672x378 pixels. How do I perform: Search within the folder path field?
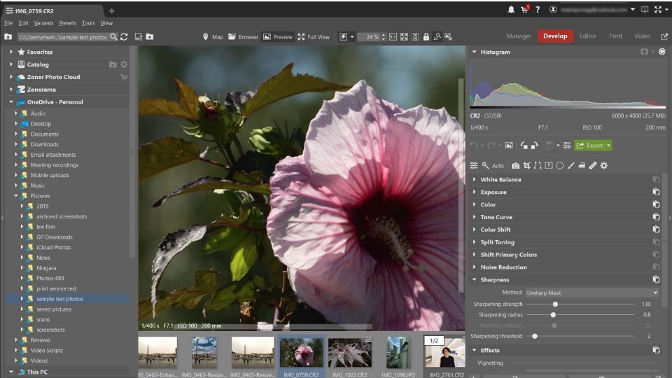[x=113, y=37]
